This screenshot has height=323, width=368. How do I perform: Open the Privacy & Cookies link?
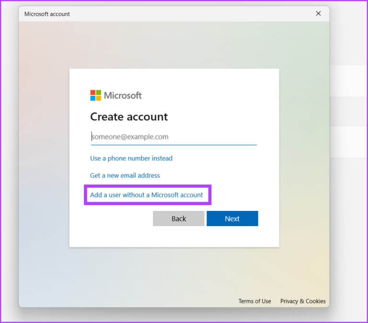(303, 301)
